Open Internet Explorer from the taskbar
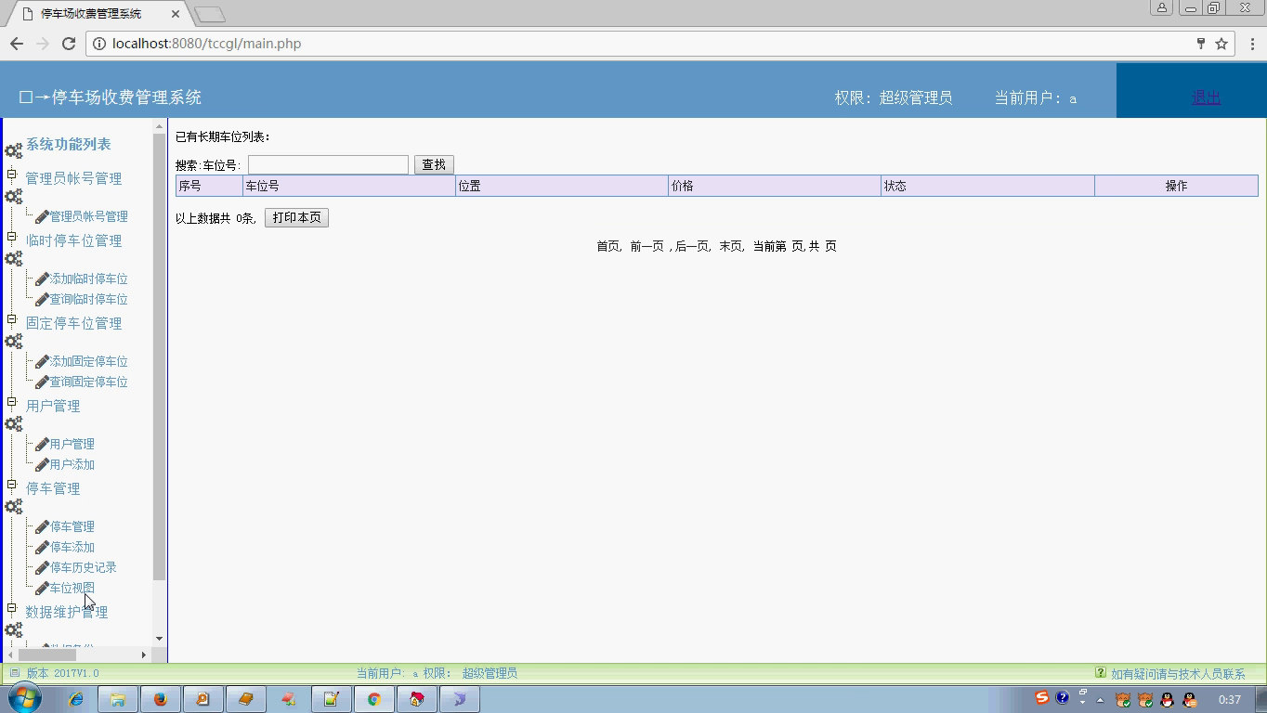Viewport: 1267px width, 713px height. [x=75, y=699]
